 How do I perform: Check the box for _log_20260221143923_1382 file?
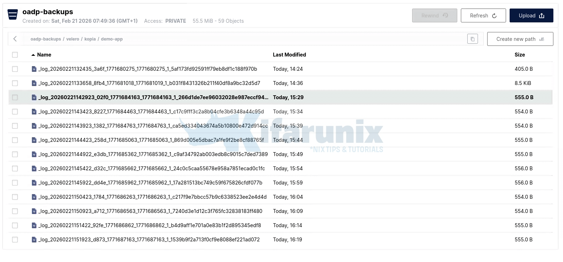15,126
